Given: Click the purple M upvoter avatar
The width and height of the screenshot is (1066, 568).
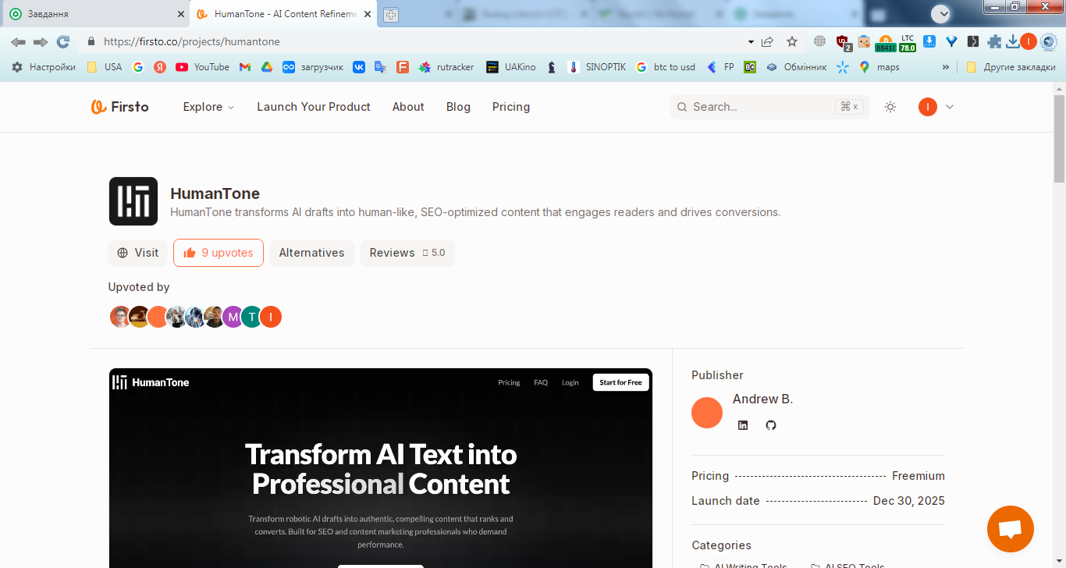Looking at the screenshot, I should (x=233, y=317).
